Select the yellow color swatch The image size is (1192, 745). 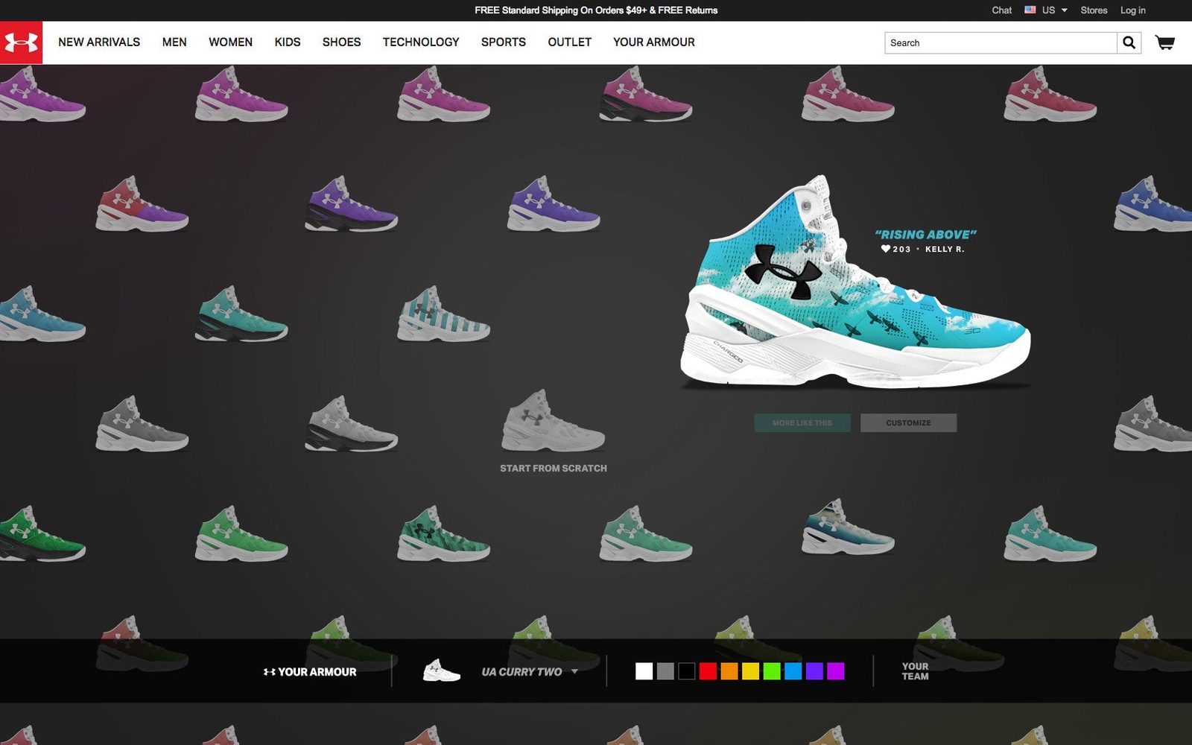[x=750, y=671]
